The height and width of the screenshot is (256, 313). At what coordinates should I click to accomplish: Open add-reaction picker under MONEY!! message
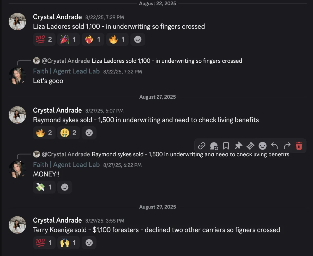coord(65,187)
